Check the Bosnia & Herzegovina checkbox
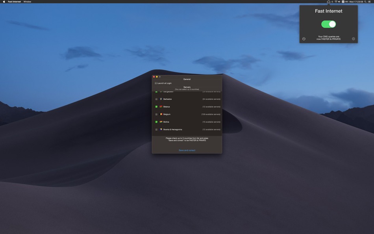The width and height of the screenshot is (374, 234). [x=156, y=130]
